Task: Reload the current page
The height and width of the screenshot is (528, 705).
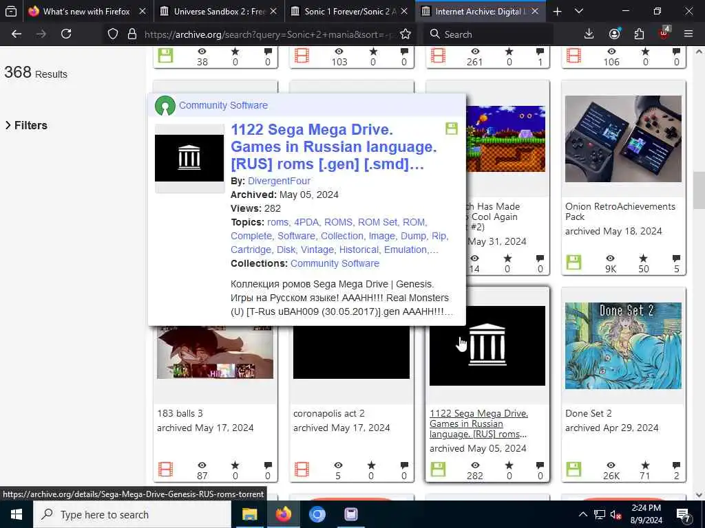Action: (x=66, y=34)
